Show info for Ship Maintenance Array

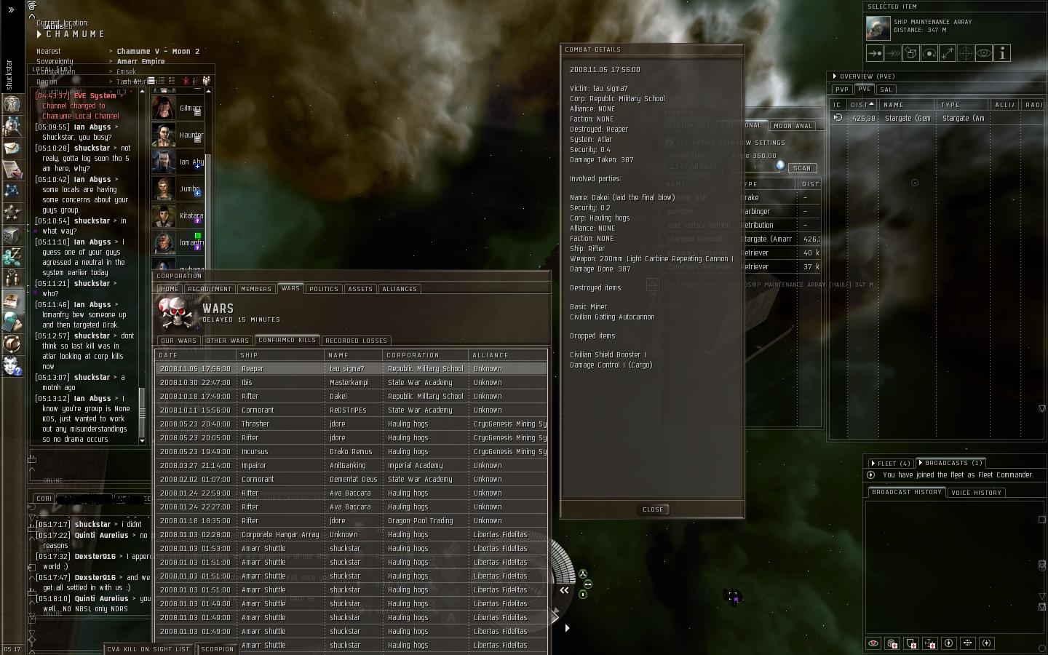coord(1002,53)
